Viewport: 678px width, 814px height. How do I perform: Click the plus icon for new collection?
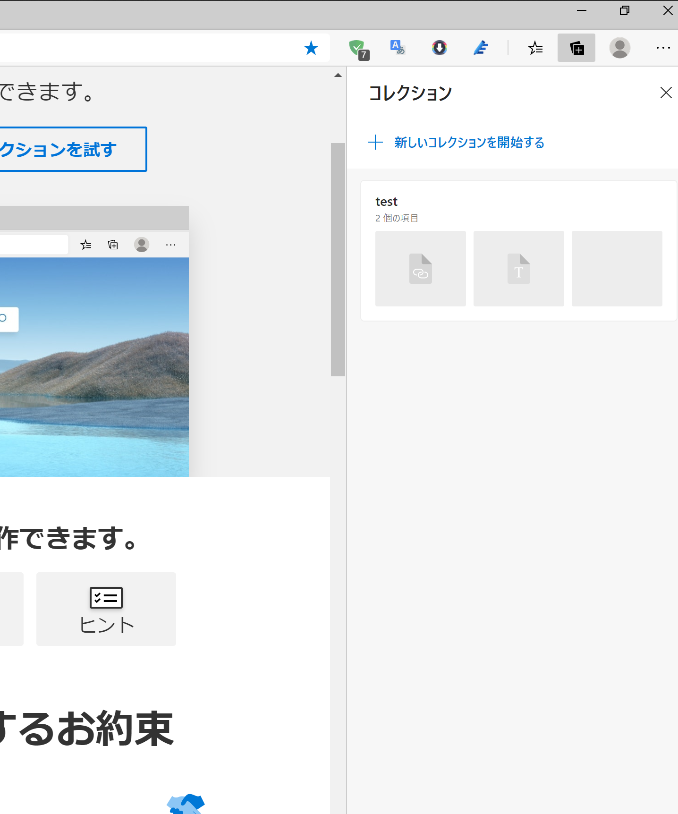(x=375, y=142)
